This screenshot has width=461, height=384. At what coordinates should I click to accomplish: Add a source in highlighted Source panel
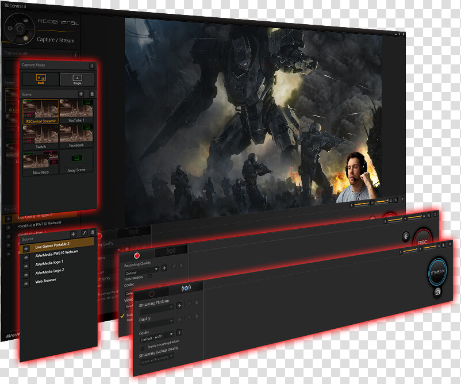[73, 234]
